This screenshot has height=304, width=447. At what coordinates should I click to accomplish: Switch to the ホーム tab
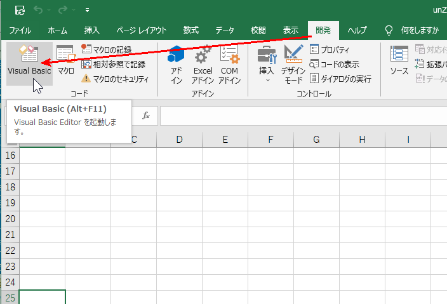tap(58, 30)
